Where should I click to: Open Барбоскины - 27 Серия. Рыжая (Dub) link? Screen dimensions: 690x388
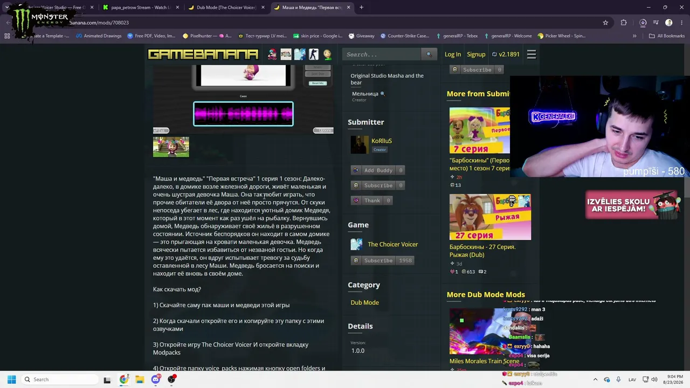(482, 251)
